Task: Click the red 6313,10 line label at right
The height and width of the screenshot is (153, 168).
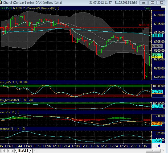Action: (144, 25)
